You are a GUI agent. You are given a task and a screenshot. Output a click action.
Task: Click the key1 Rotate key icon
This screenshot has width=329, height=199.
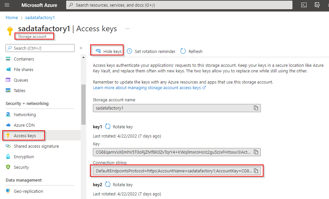point(108,126)
